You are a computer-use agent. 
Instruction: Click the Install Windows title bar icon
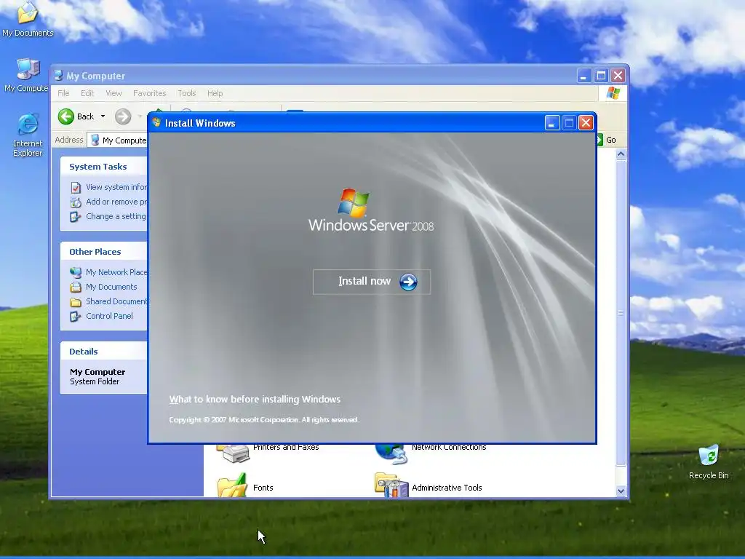click(156, 122)
